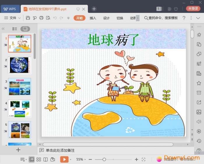Click the slide title 地球病了
Viewport: 204px width, 164px height.
[113, 40]
